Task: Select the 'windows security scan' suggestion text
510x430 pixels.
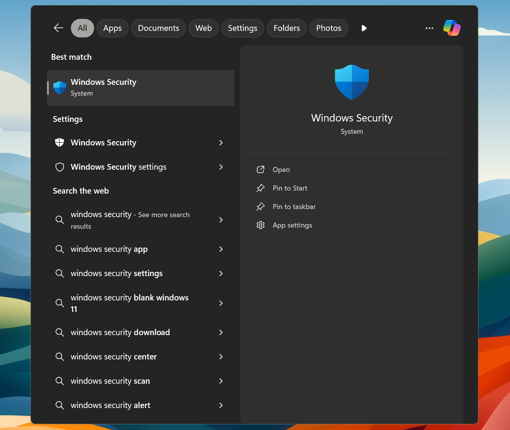Action: tap(110, 381)
